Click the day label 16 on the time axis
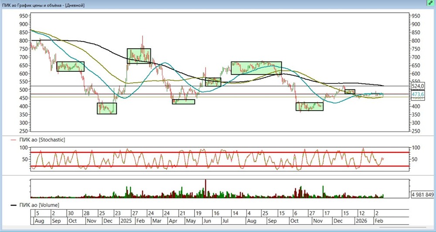Image resolution: width=436 pixels, height=232 pixels. (x=216, y=214)
